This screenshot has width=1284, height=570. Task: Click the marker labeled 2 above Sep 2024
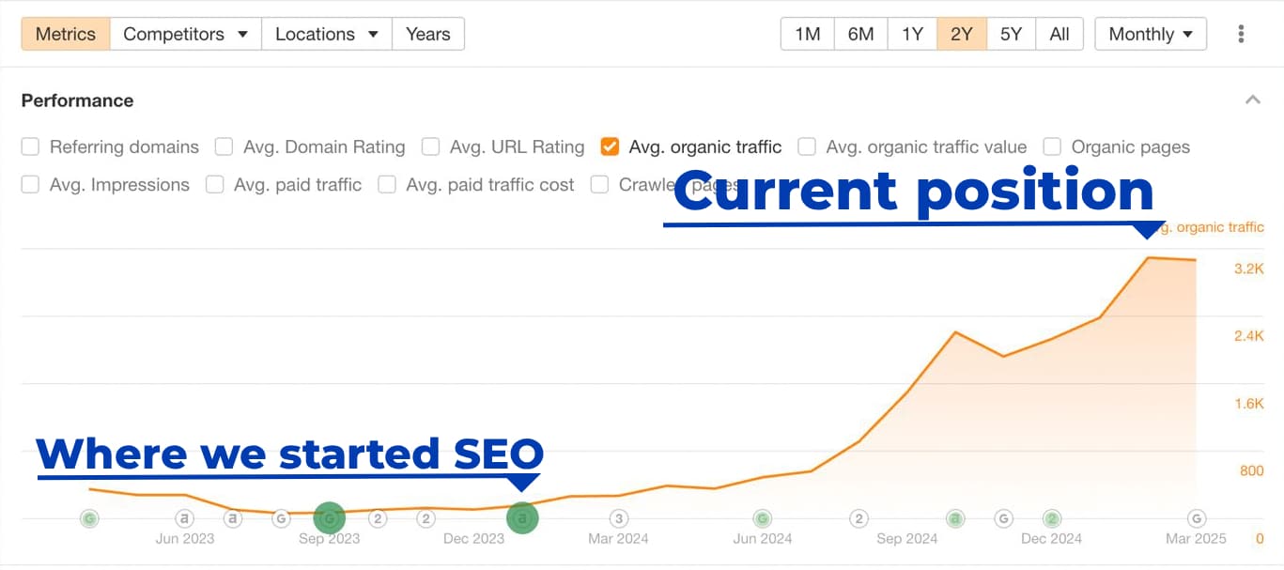tap(859, 517)
